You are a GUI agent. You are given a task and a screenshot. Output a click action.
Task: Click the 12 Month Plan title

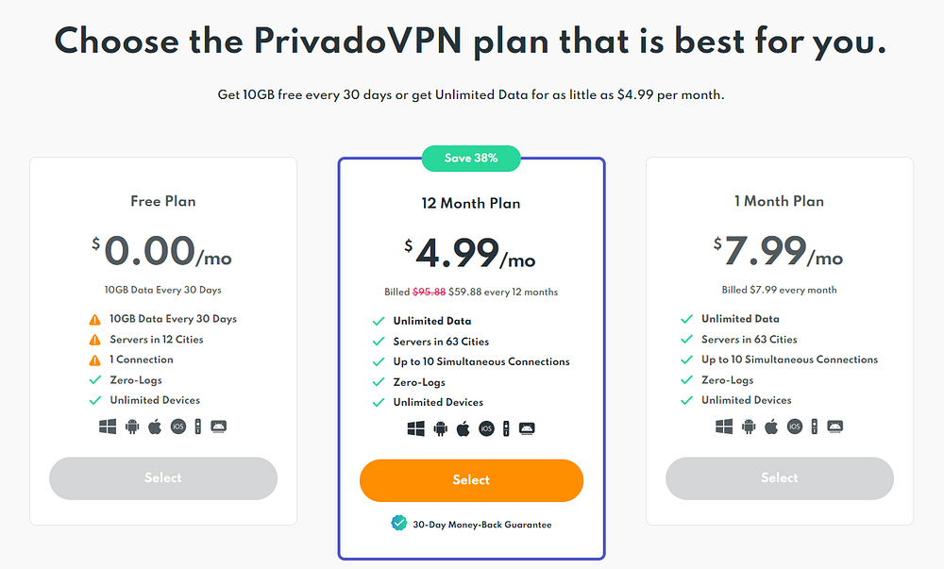tap(471, 203)
